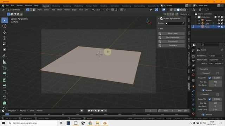The image size is (225, 126).
Task: Open Device GPU Compute dropdown
Action: [x=216, y=64]
